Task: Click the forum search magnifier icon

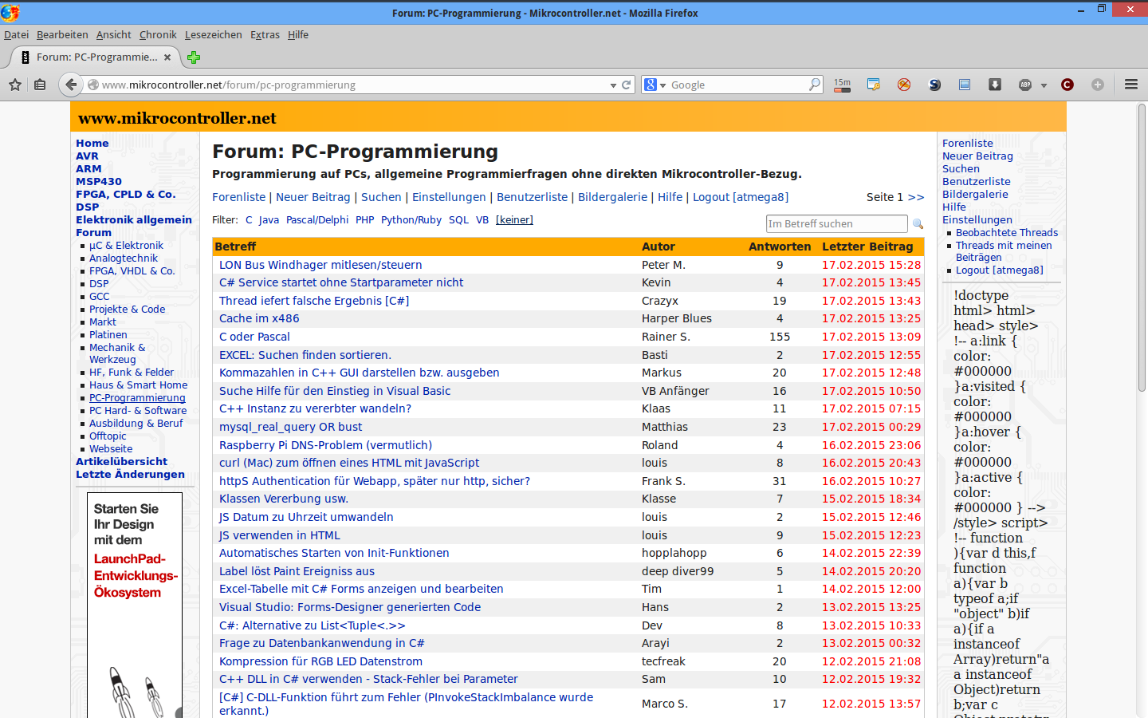Action: coord(918,224)
